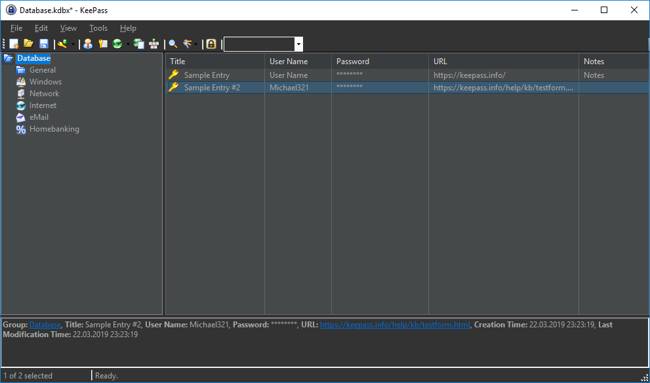Select the Database root group

[x=33, y=58]
